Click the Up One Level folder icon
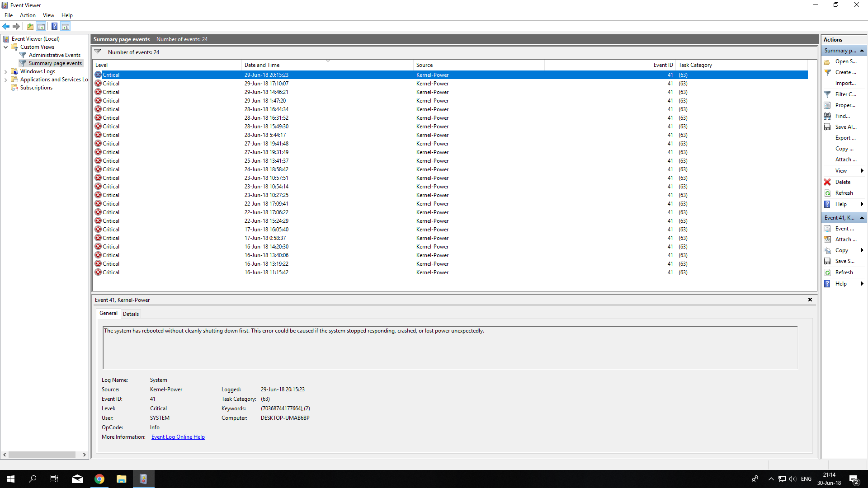This screenshot has width=868, height=488. click(30, 26)
